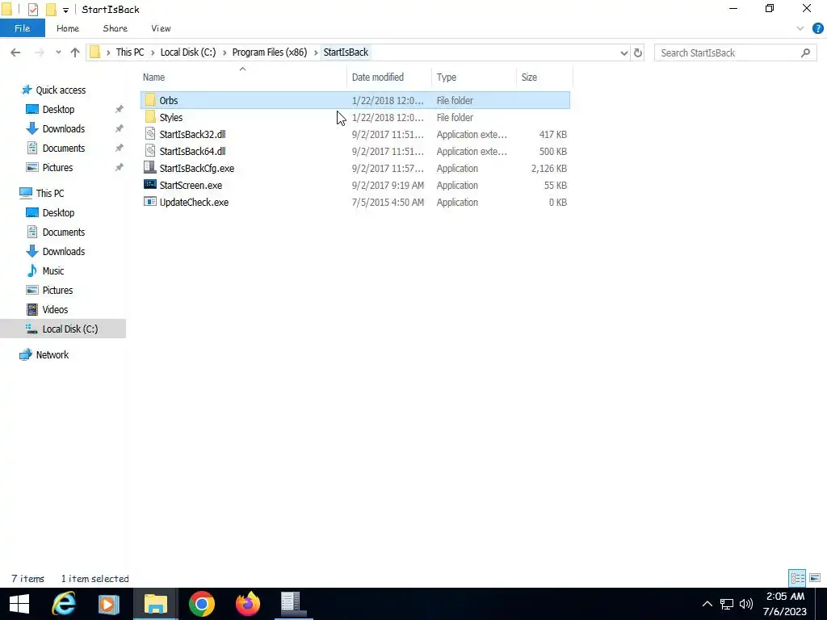827x620 pixels.
Task: Open Videos under This PC
Action: (55, 309)
